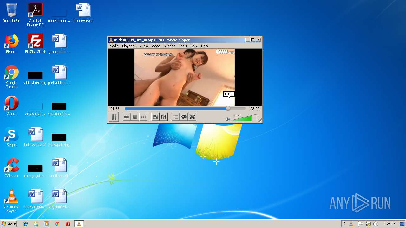Viewport: 406px width, 228px height.
Task: Select the changegets... desktop file
Action: coord(35,171)
